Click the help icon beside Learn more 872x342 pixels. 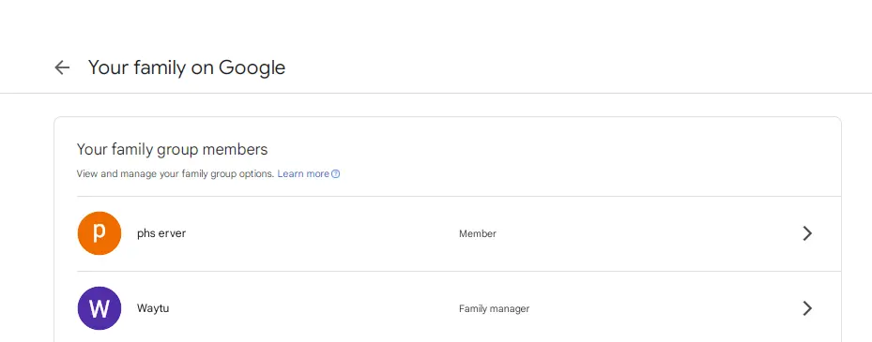click(336, 173)
